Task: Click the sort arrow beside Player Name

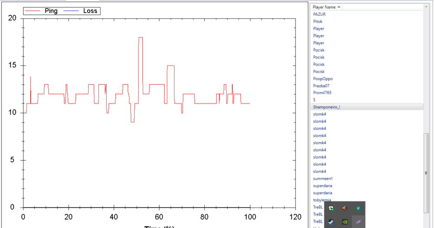Action: [x=339, y=7]
